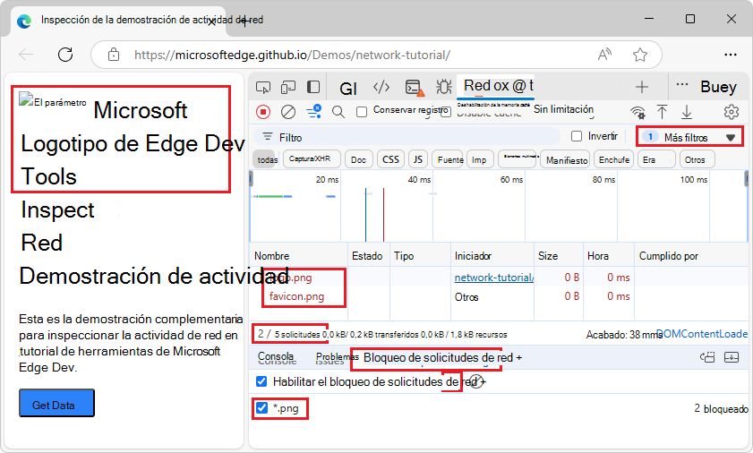
Task: Toggle sidebar panel dock icon
Action: point(313,87)
